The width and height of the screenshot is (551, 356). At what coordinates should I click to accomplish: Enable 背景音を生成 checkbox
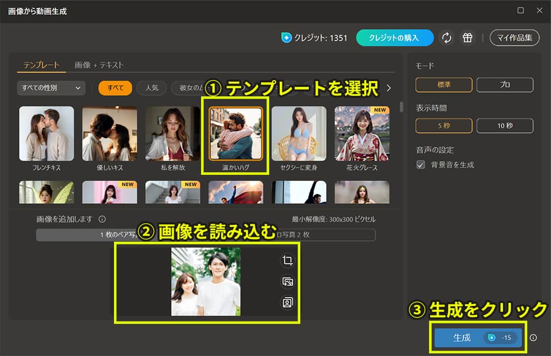[421, 164]
